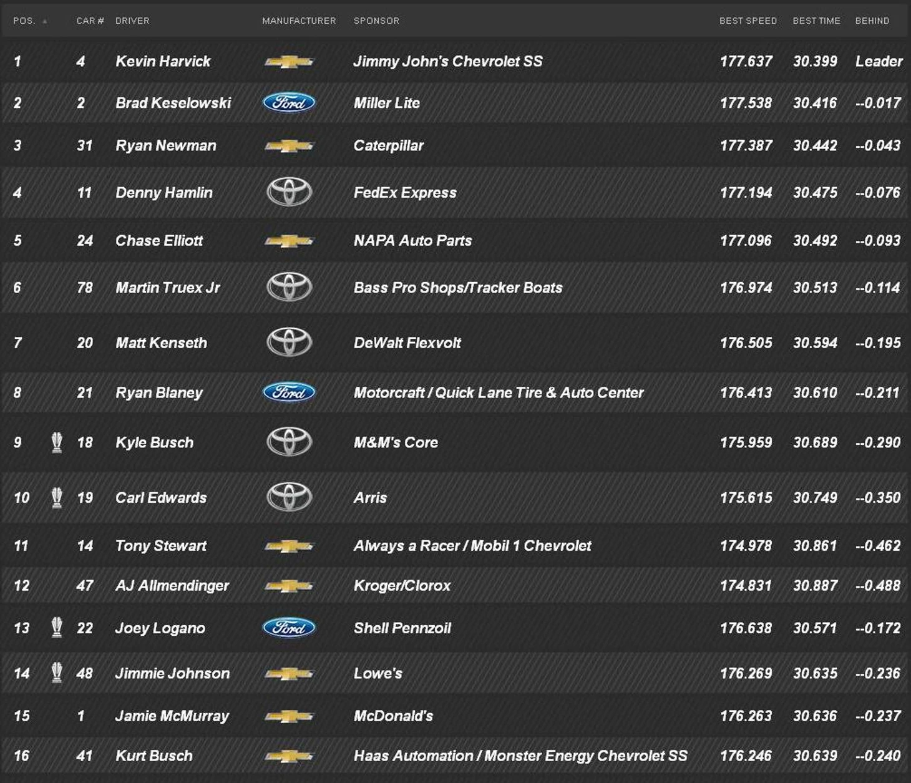The height and width of the screenshot is (783, 911).
Task: Sort by the BEHIND column header
Action: 872,21
